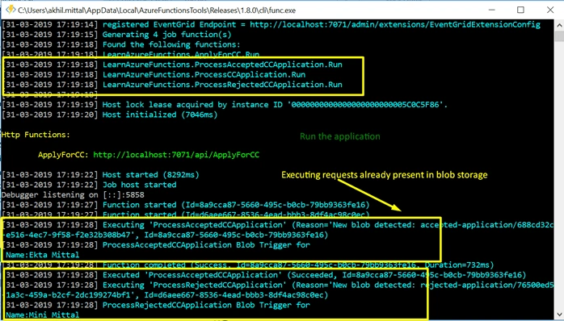Screen dimensions: 564x321
Task: Click the scrollbar down arrow
Action: pos(559,315)
